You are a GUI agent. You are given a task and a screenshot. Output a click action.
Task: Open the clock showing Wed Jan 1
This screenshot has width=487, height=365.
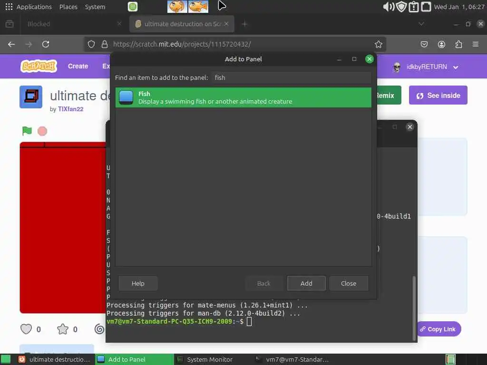pyautogui.click(x=459, y=7)
